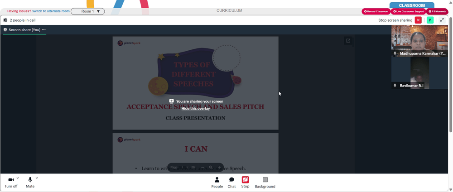Open the Chat panel

(231, 182)
